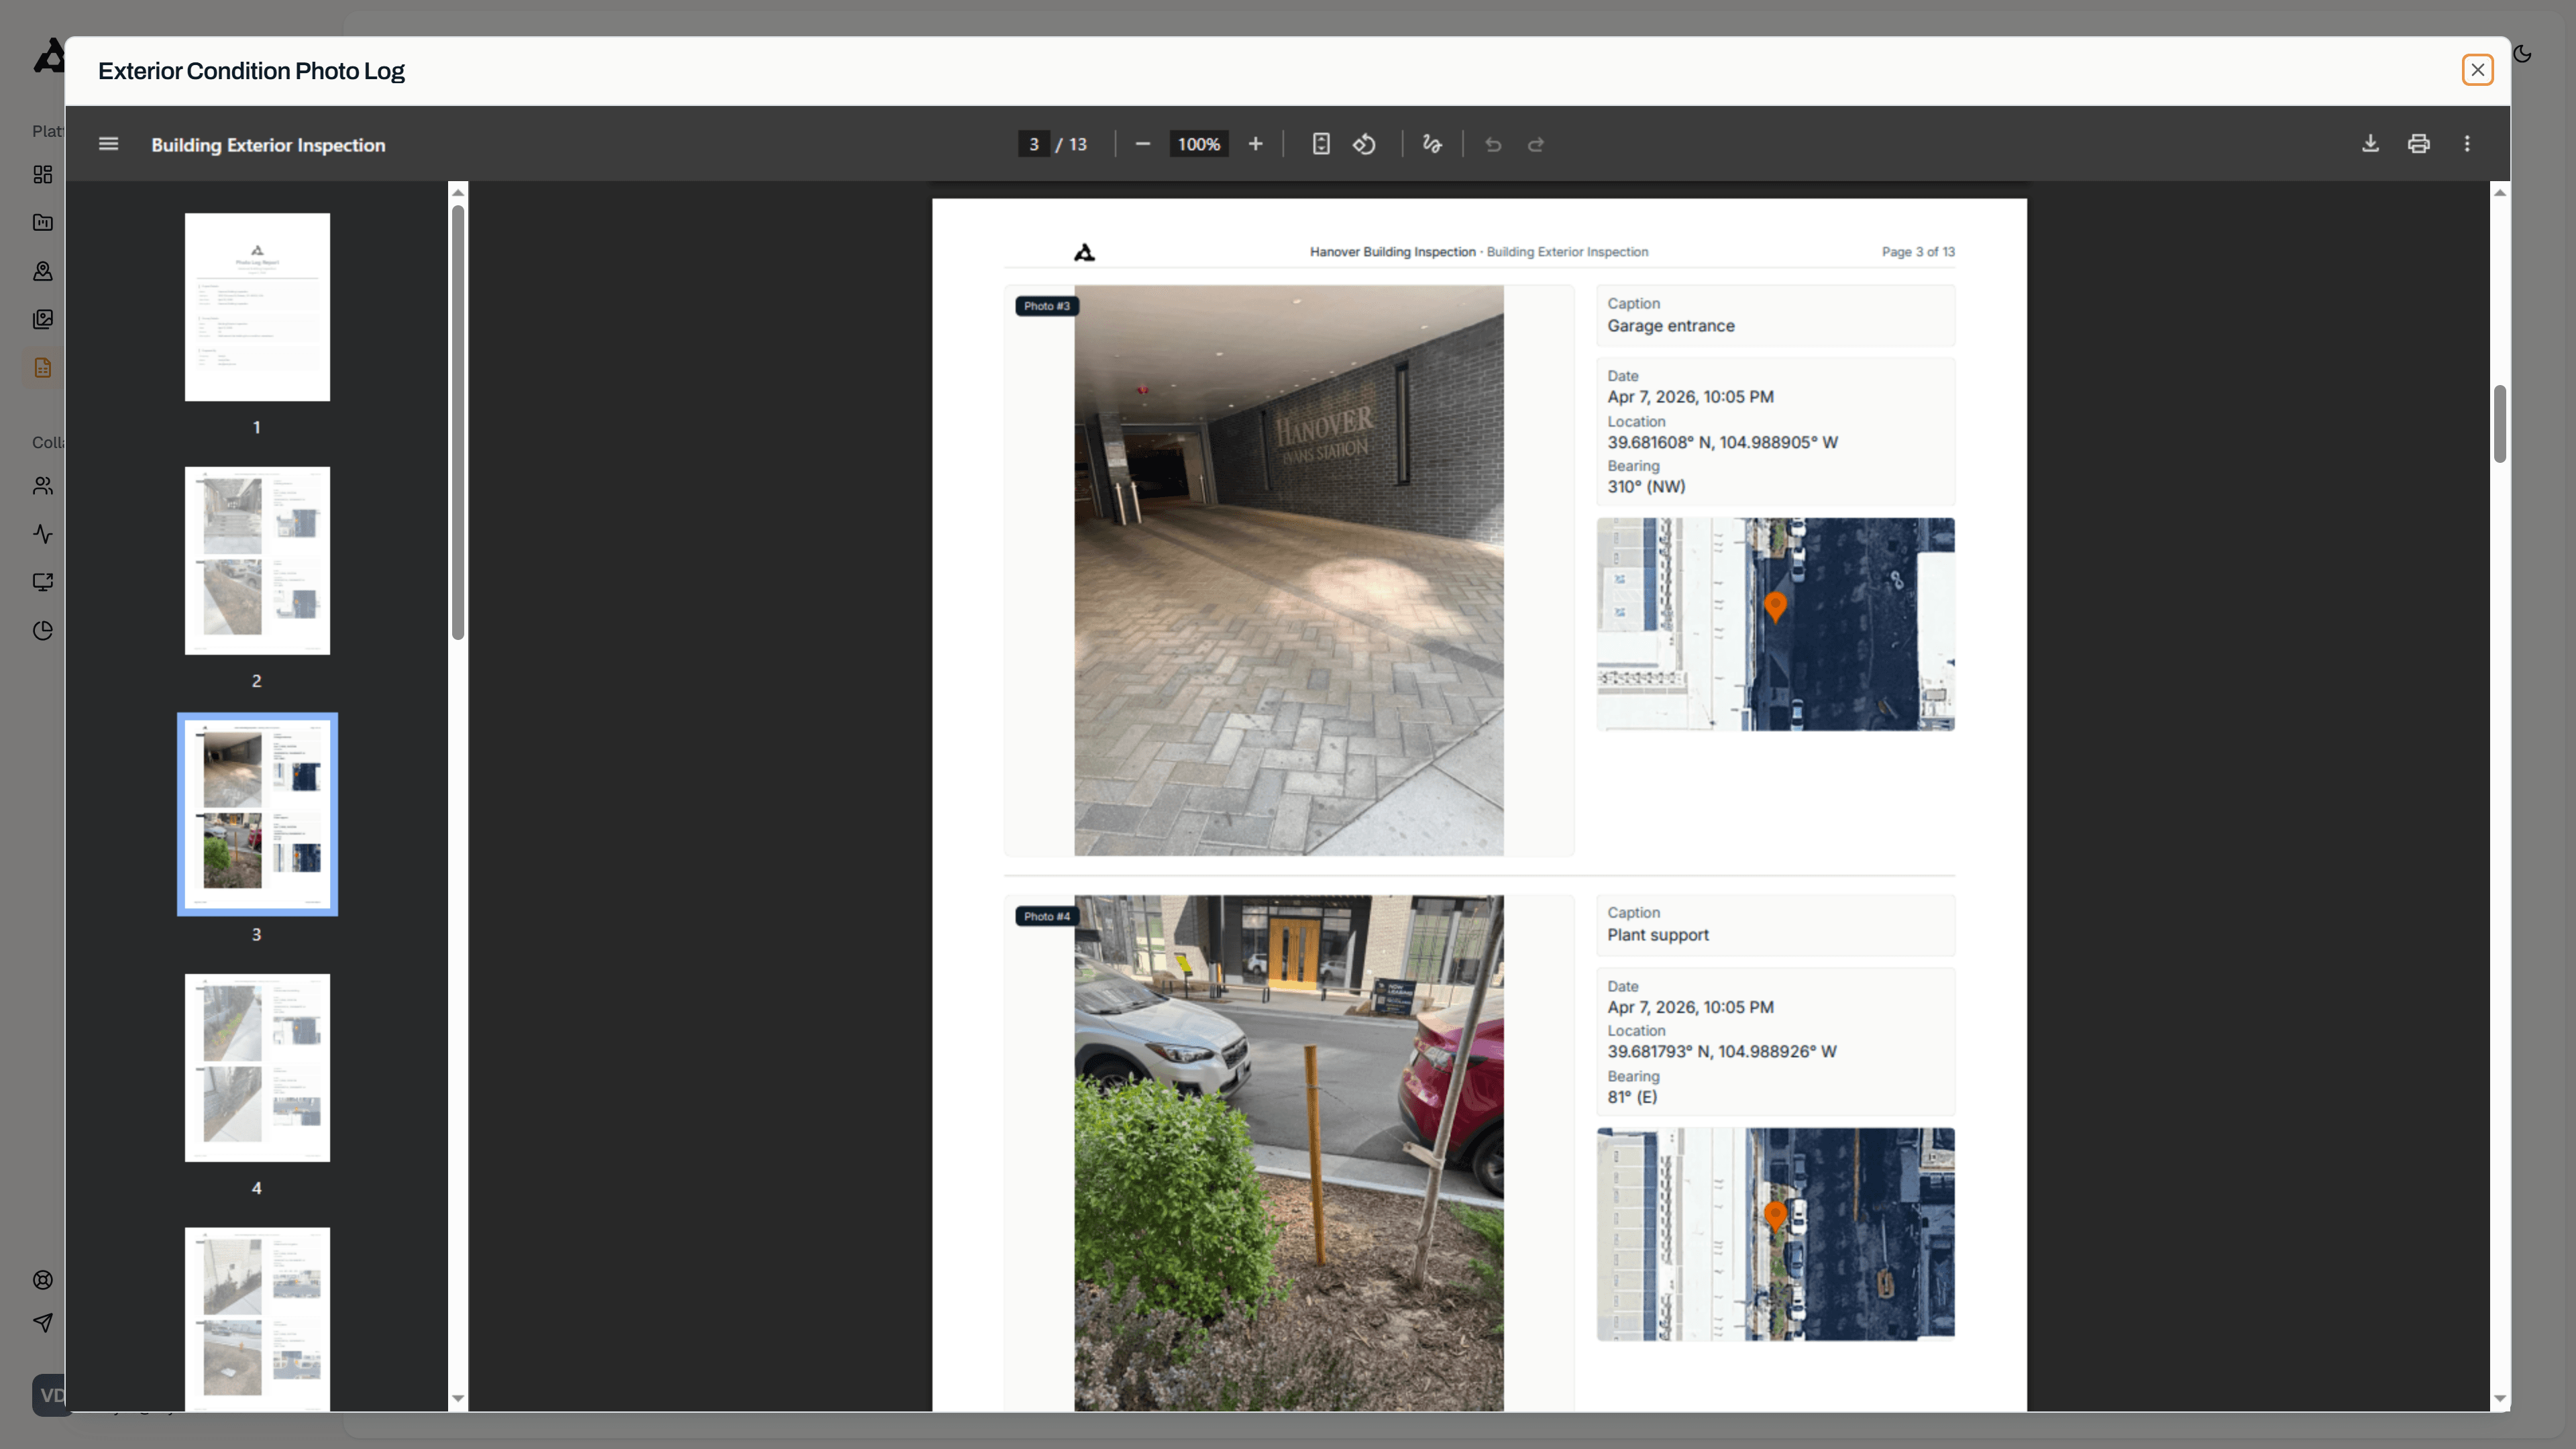Open the dashboard grid icon in sidebar

click(x=42, y=174)
